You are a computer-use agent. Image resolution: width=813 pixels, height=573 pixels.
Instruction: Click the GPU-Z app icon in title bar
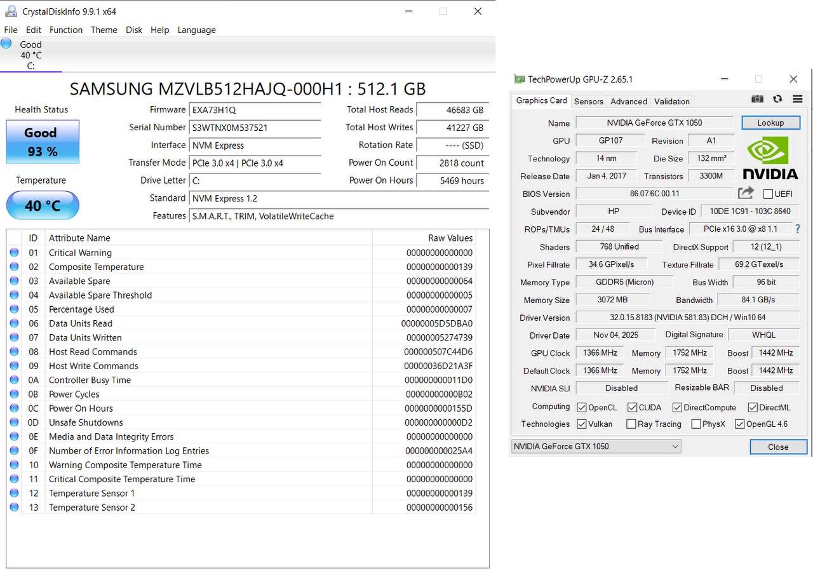(x=519, y=79)
